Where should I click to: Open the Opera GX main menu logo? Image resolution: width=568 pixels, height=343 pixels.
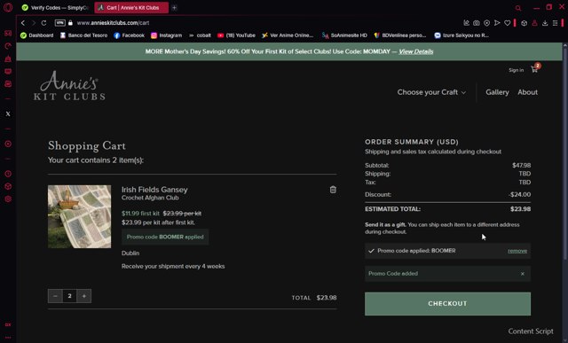pos(8,8)
